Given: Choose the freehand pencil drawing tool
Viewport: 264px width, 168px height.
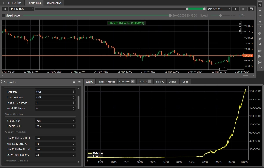Looking at the screenshot, I should tap(260, 33).
